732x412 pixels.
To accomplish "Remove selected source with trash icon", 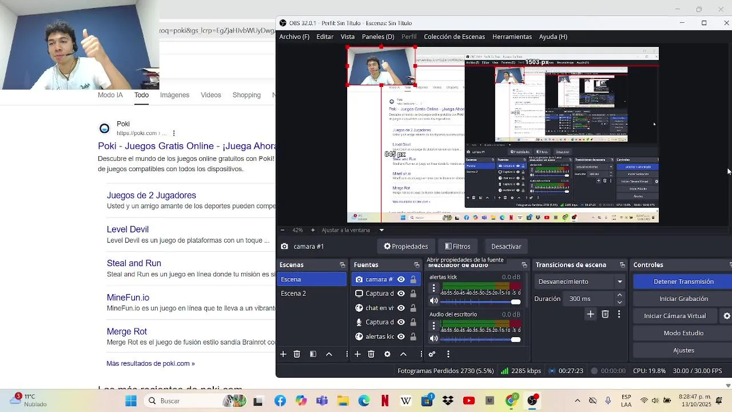I will click(x=371, y=354).
